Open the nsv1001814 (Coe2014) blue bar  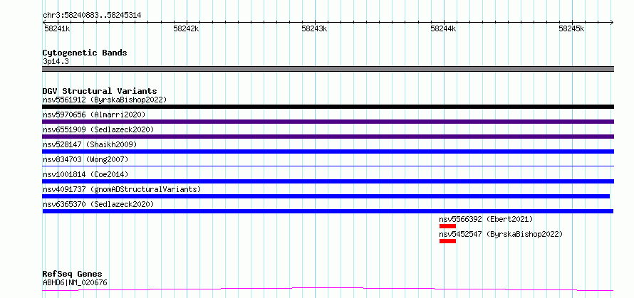328,181
